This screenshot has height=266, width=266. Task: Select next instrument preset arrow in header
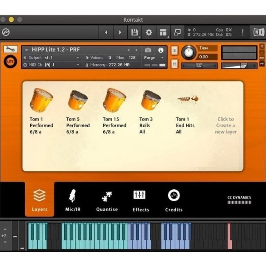(x=137, y=50)
